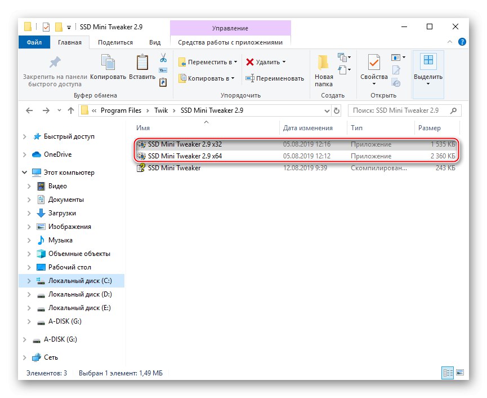Image resolution: width=487 pixels, height=398 pixels.
Task: Cut selection with scissors icon
Action: click(x=163, y=58)
